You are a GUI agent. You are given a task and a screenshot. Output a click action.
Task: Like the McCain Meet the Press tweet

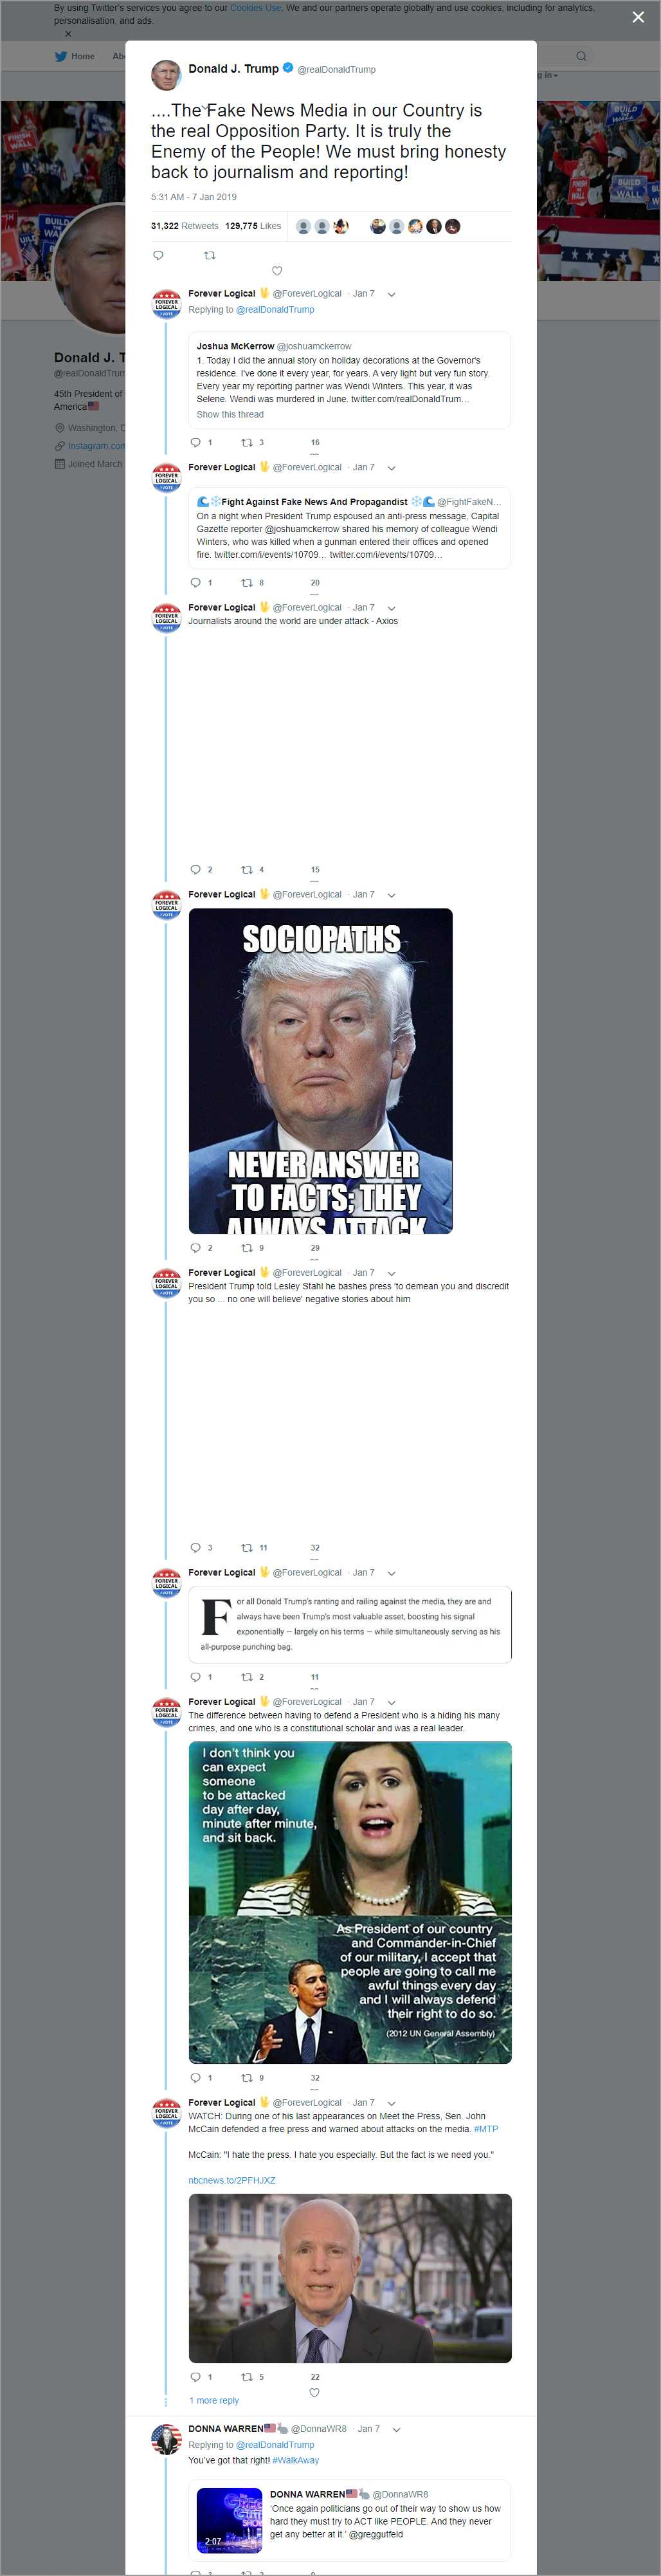[314, 2393]
